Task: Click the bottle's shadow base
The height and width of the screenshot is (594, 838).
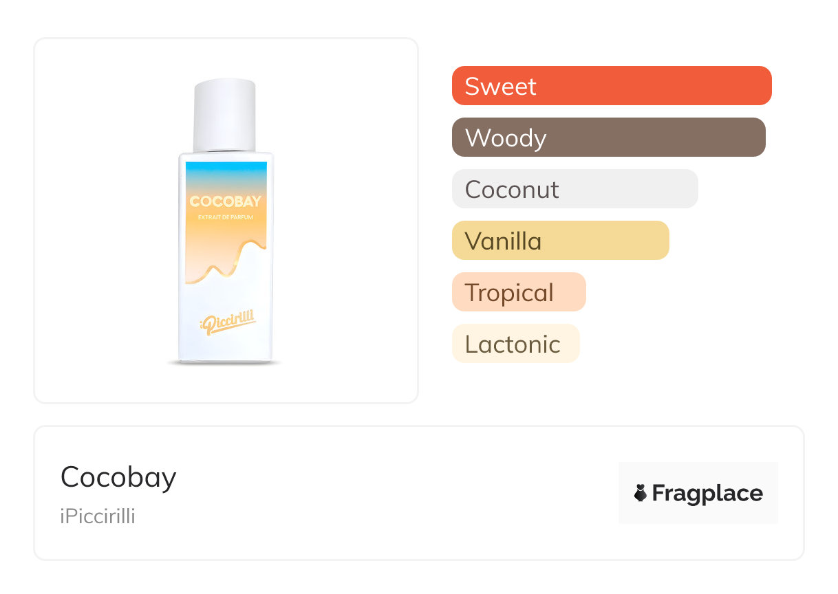Action: click(224, 363)
